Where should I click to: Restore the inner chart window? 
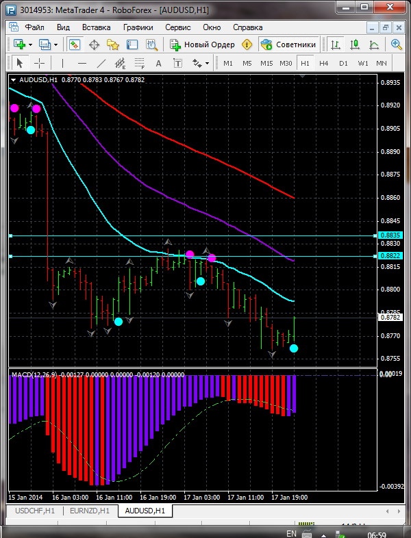[385, 27]
